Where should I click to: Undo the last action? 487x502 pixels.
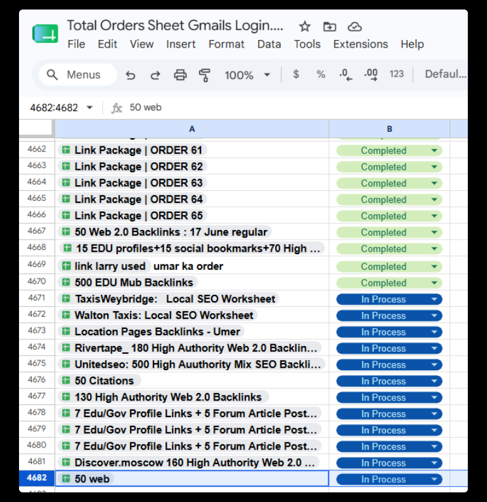pos(131,75)
